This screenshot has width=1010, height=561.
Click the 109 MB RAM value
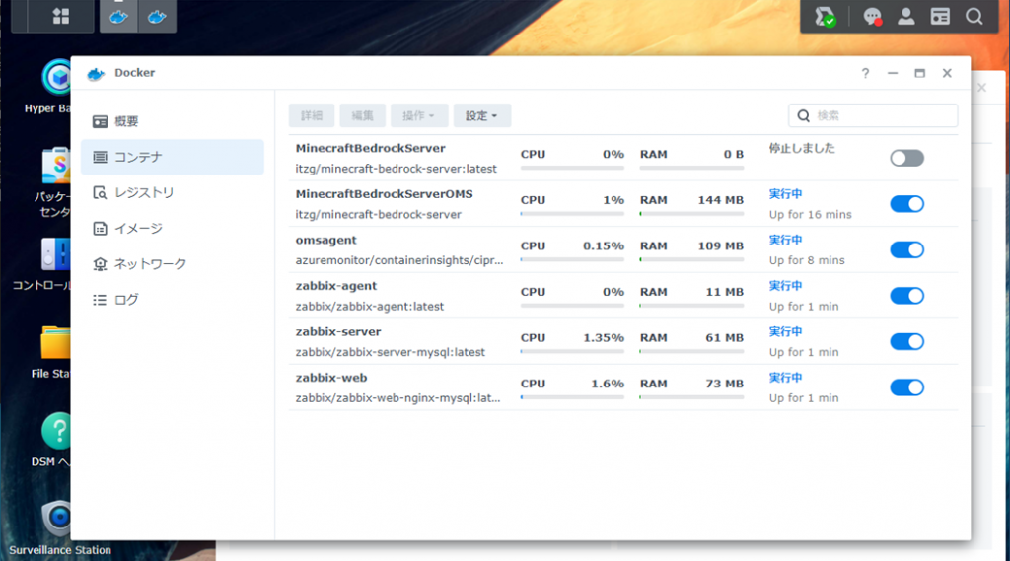tap(721, 246)
